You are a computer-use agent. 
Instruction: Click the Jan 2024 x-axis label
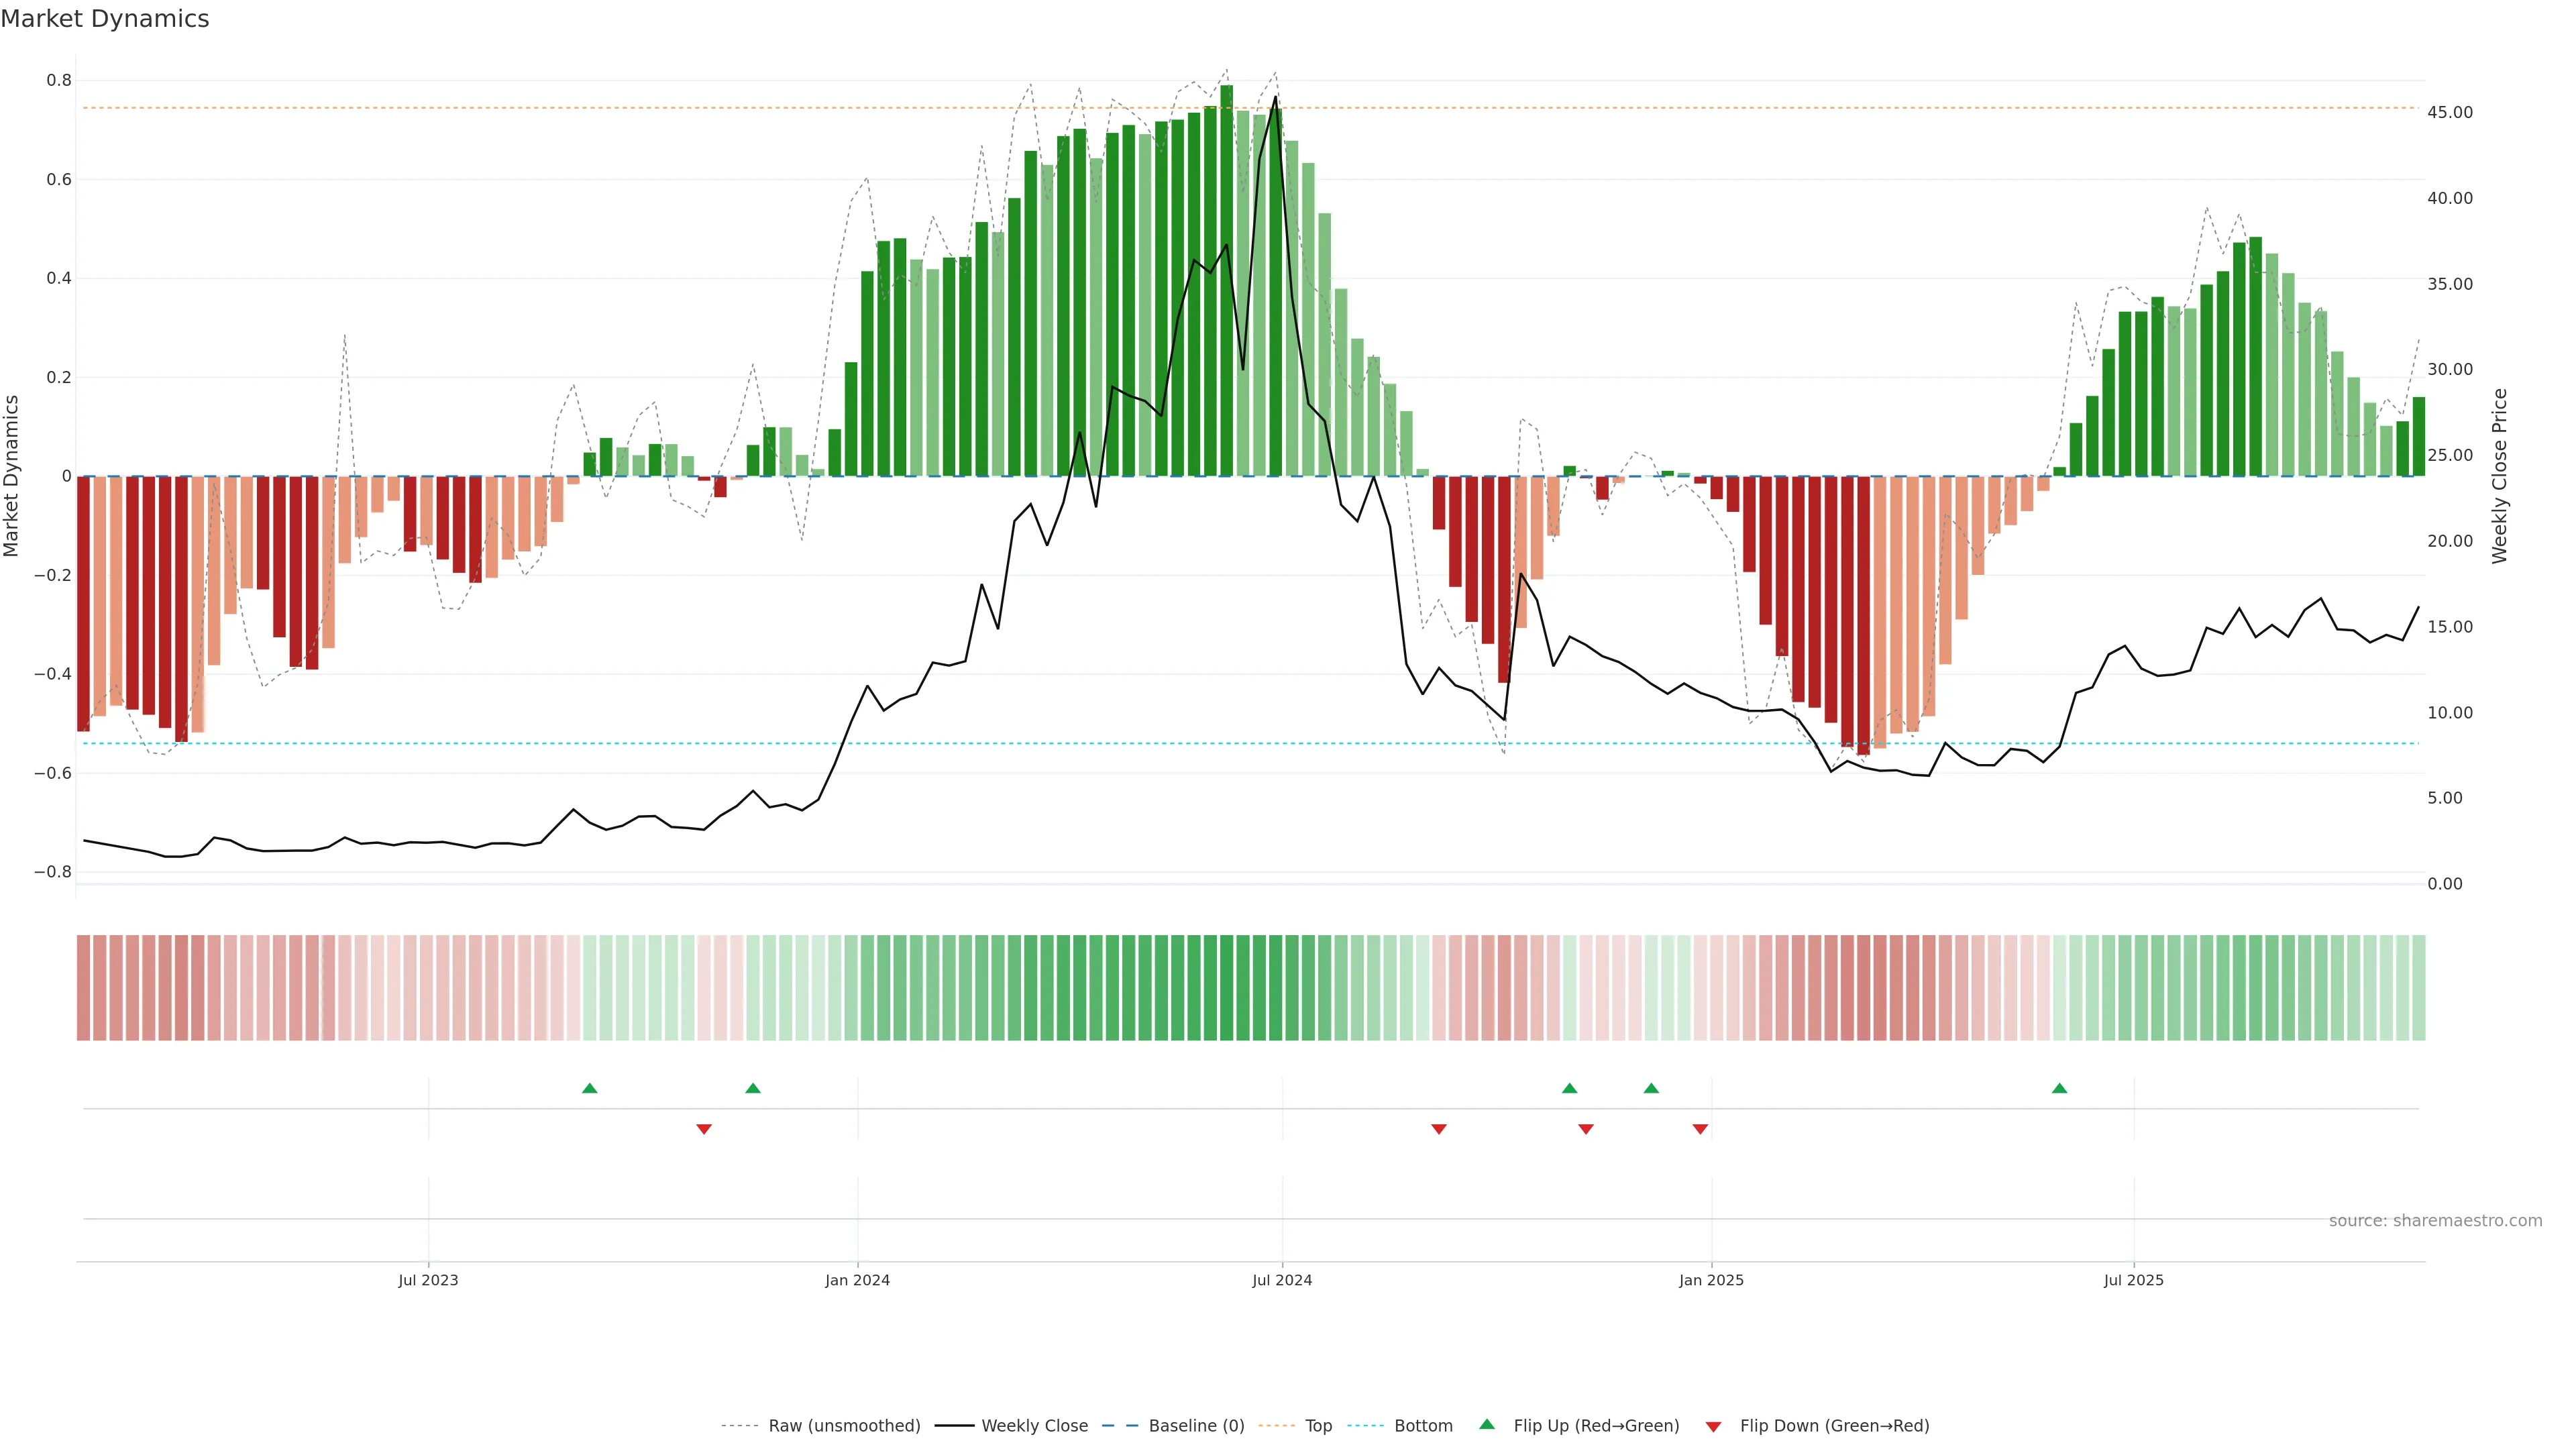pos(857,1280)
